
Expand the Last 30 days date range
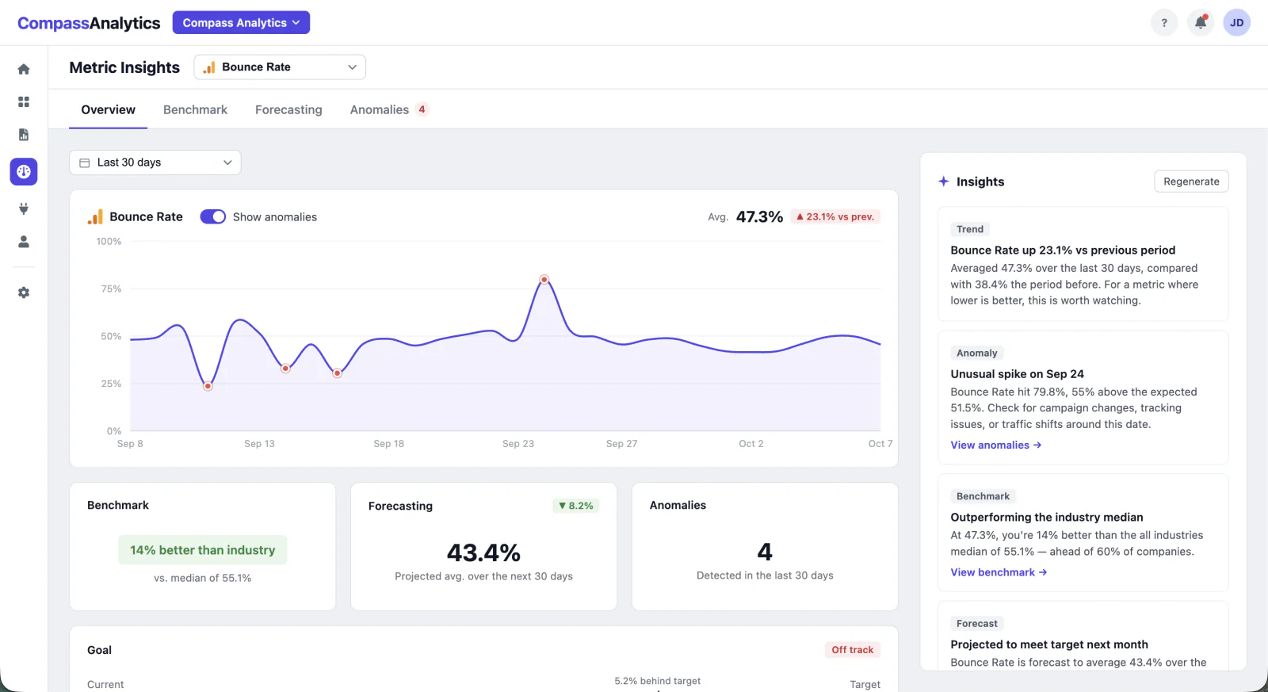[155, 162]
